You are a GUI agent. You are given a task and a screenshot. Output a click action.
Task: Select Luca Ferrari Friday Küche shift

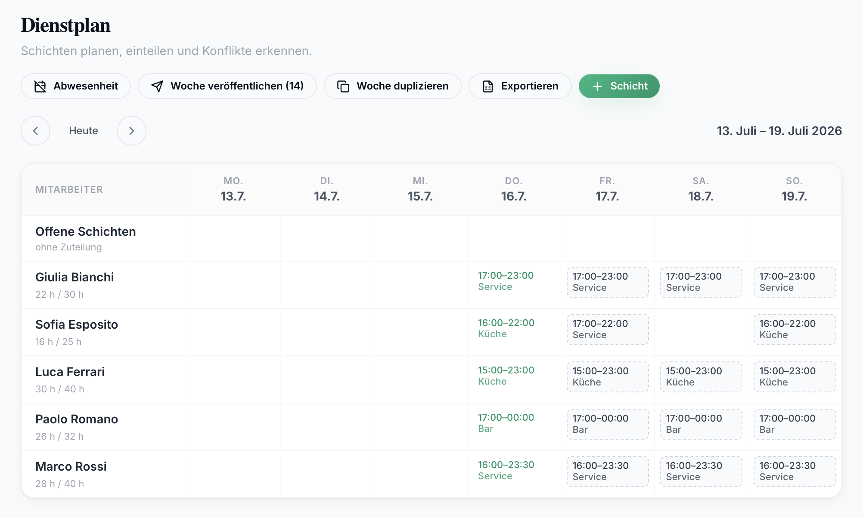[x=608, y=377]
